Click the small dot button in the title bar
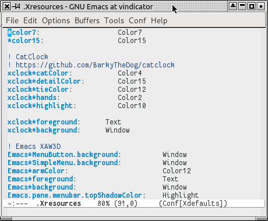 [261, 6]
